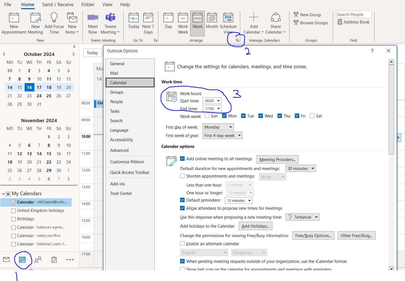Click Add Holidays button
The width and height of the screenshot is (405, 281).
(x=255, y=226)
